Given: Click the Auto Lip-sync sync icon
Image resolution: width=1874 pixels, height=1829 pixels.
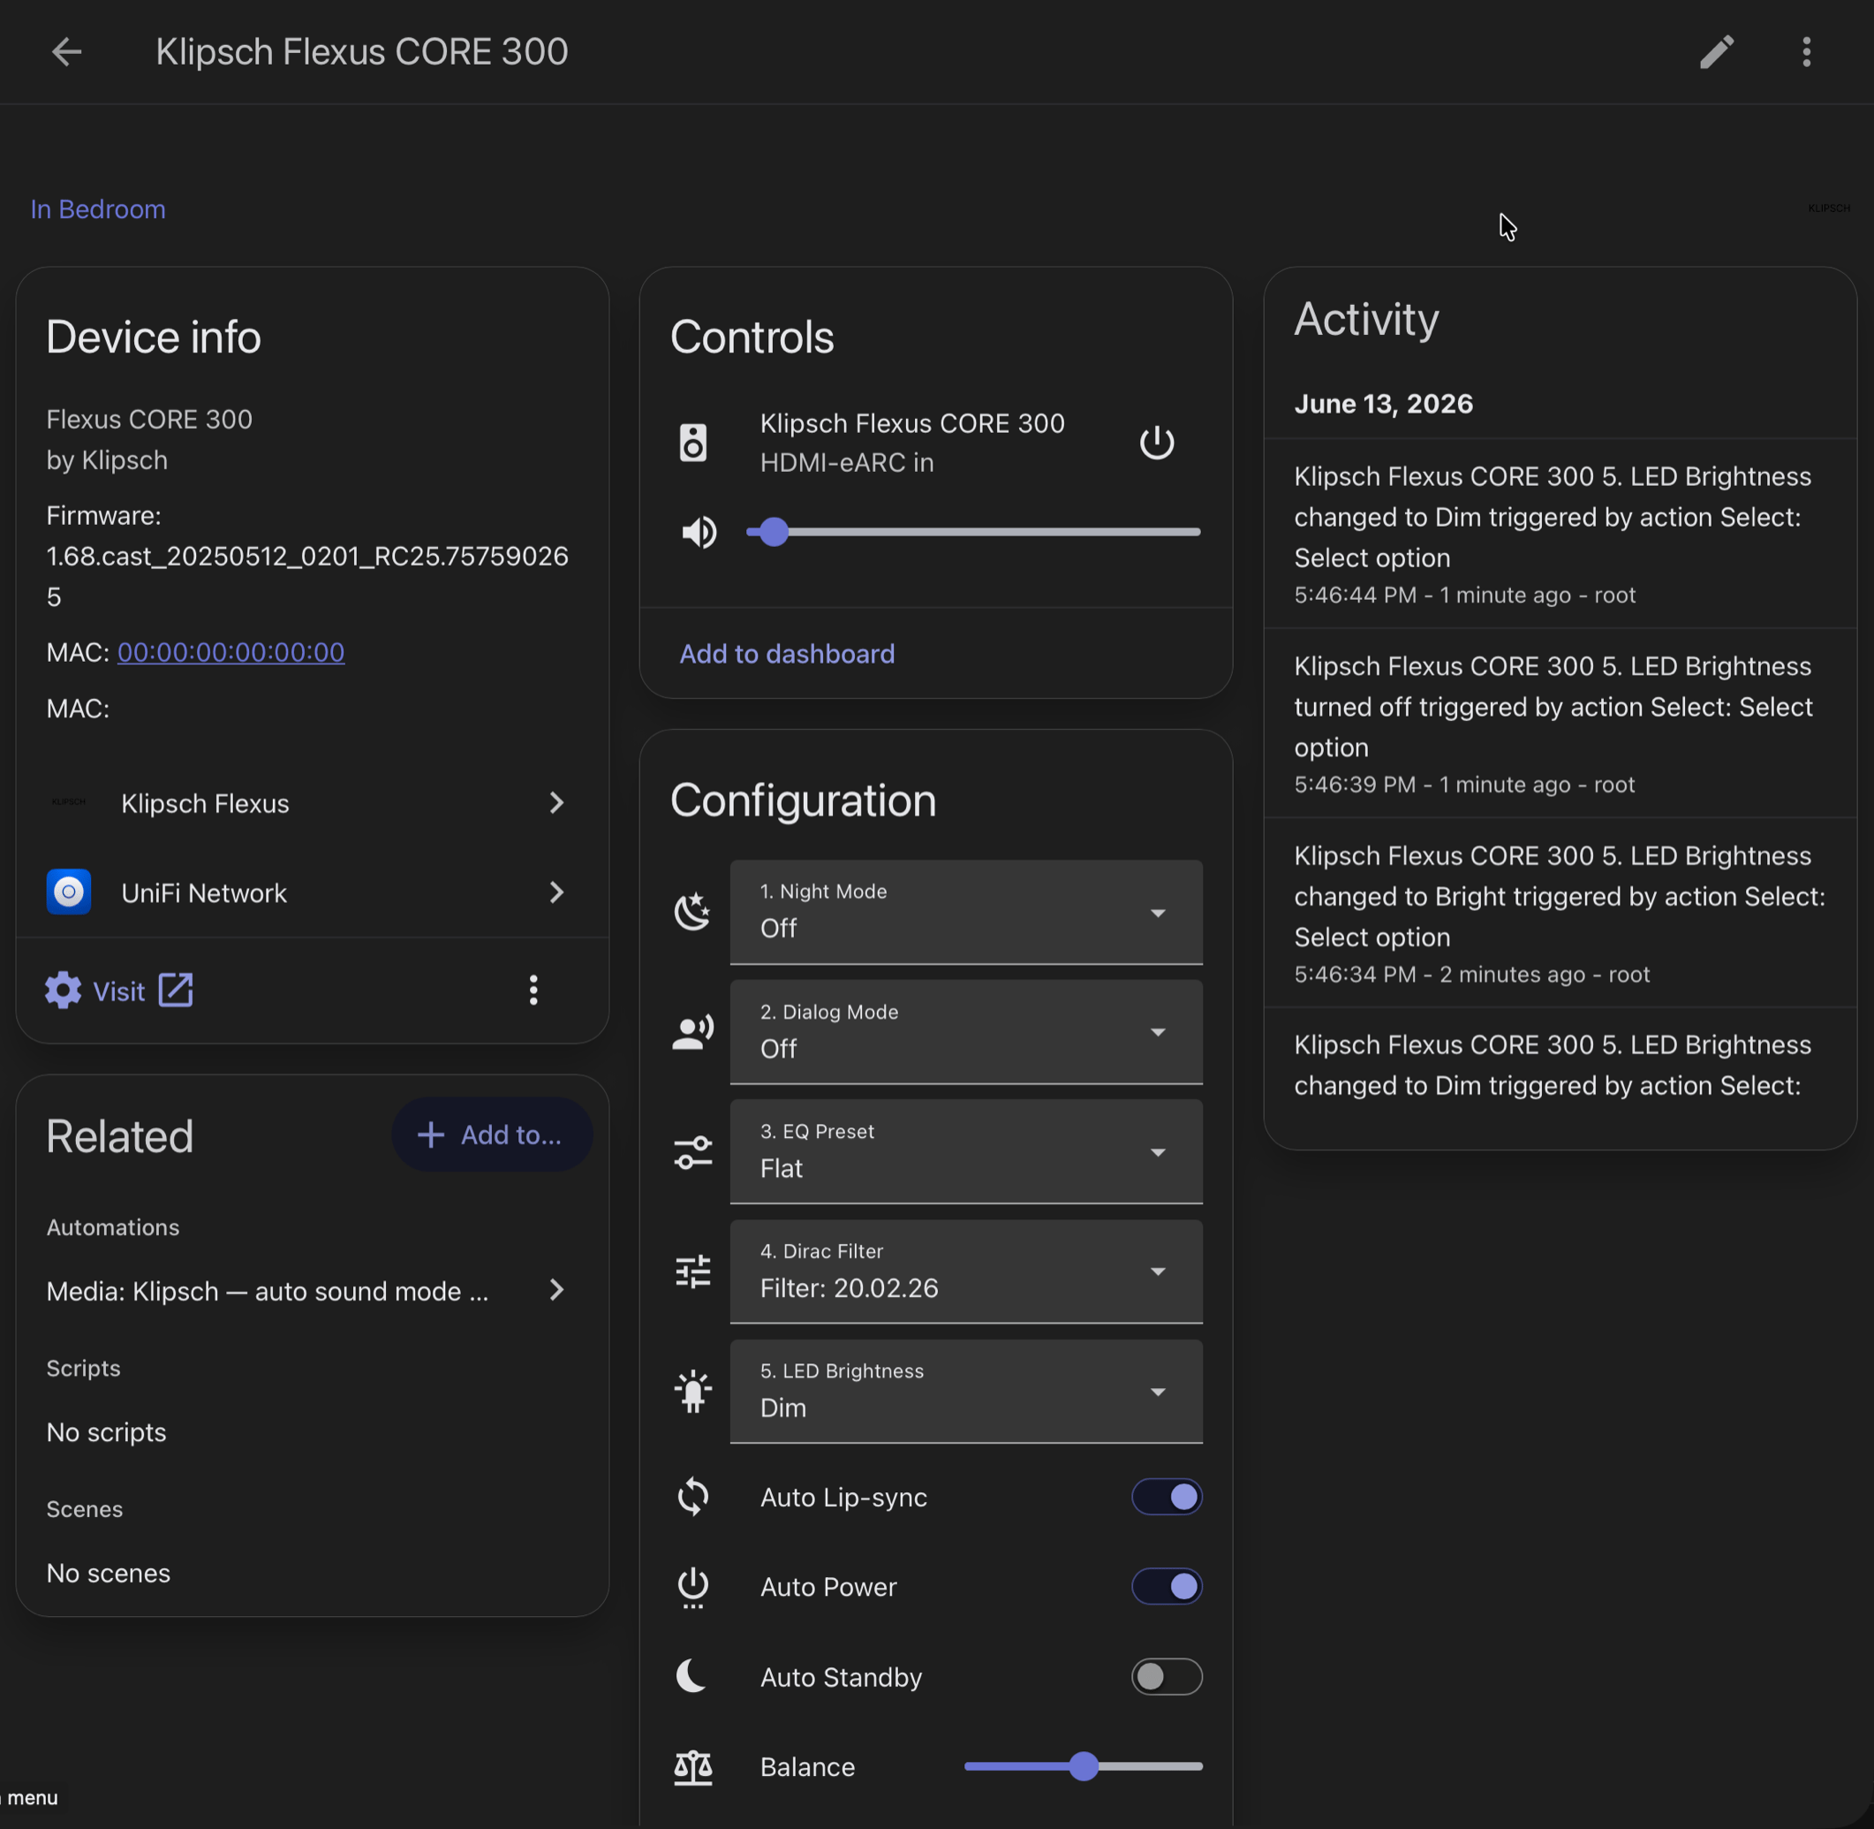Looking at the screenshot, I should 692,1497.
